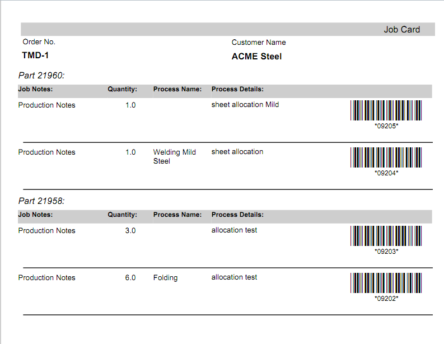Click the Part 21958 section heading
Screen dimensions: 444x344
pyautogui.click(x=41, y=201)
